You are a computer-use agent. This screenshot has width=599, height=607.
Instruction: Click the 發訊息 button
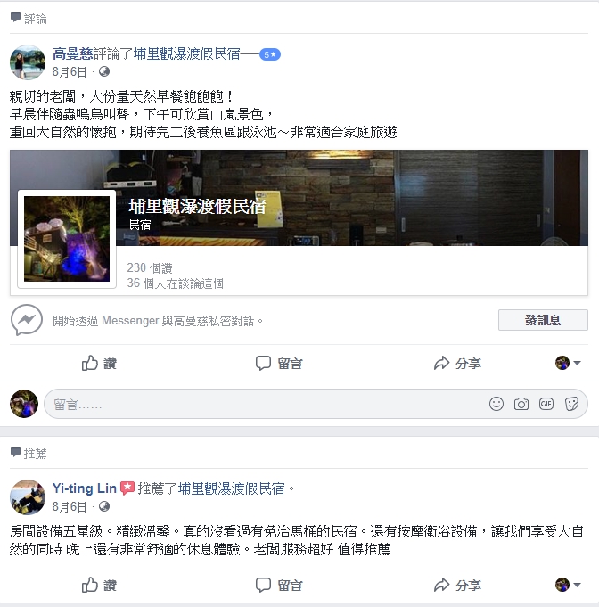pos(543,320)
